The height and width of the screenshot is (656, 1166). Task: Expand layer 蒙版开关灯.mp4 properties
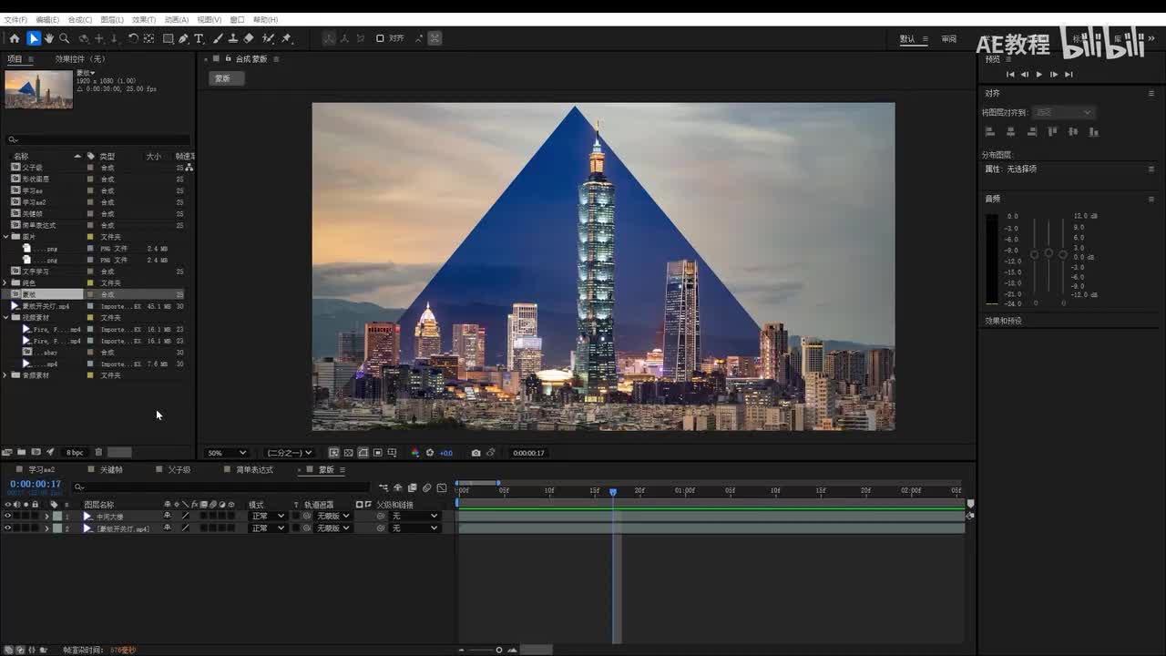pyautogui.click(x=46, y=529)
